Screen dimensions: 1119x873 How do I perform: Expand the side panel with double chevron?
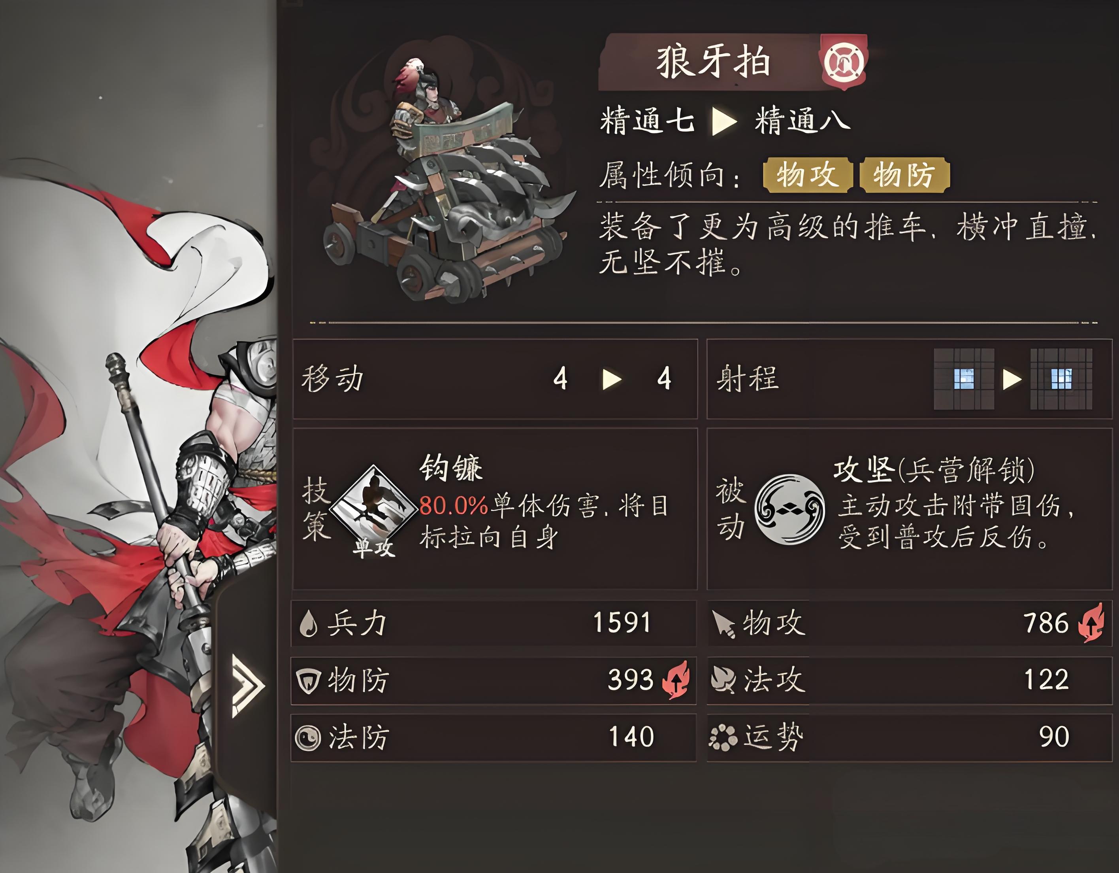247,686
